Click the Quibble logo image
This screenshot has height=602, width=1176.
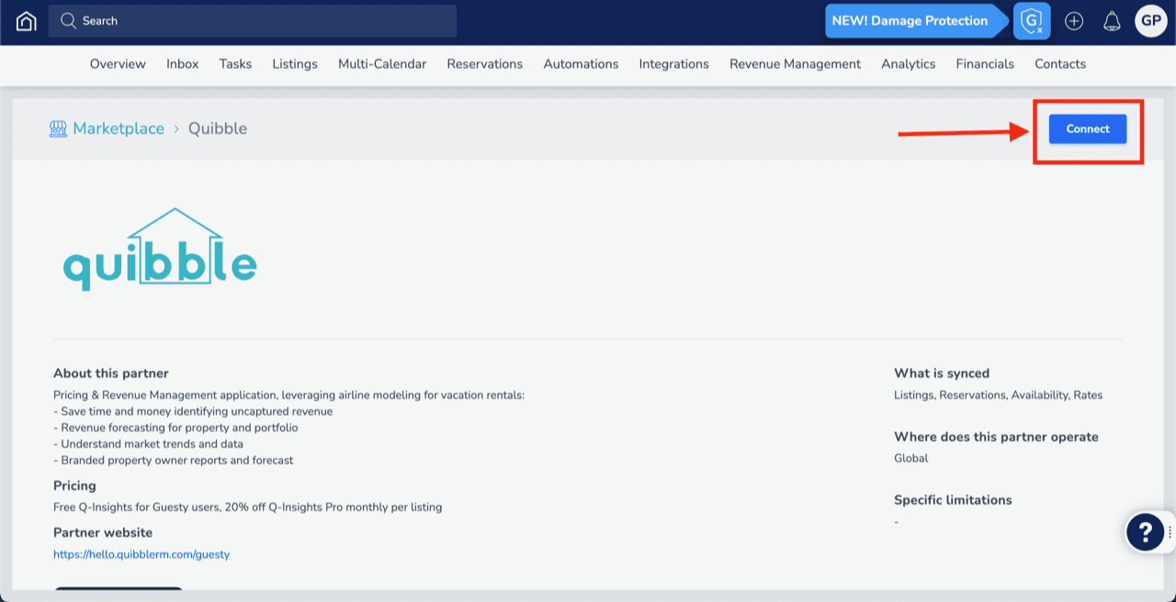point(160,250)
